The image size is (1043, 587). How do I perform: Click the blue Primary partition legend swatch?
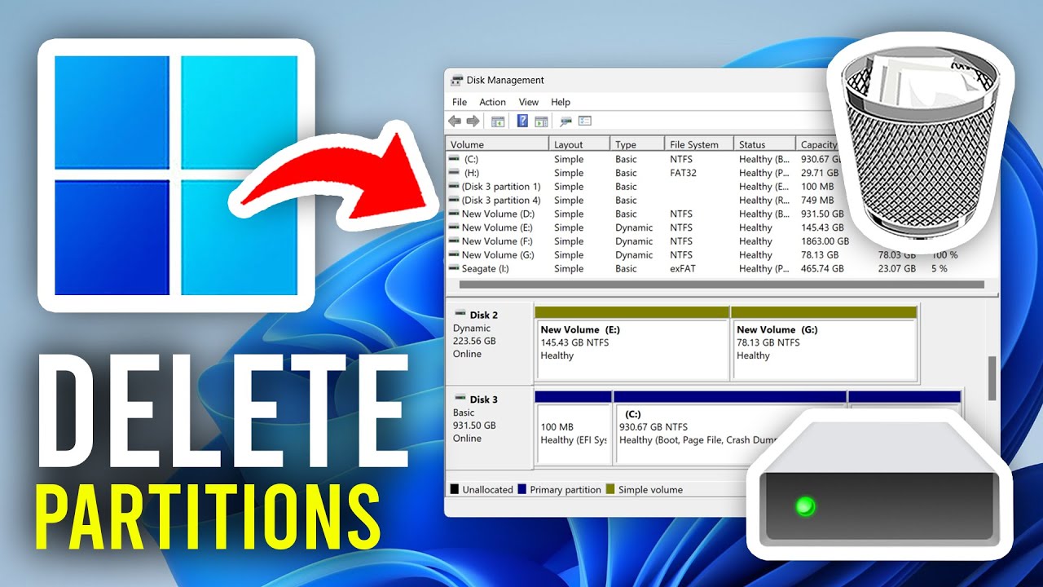point(521,490)
